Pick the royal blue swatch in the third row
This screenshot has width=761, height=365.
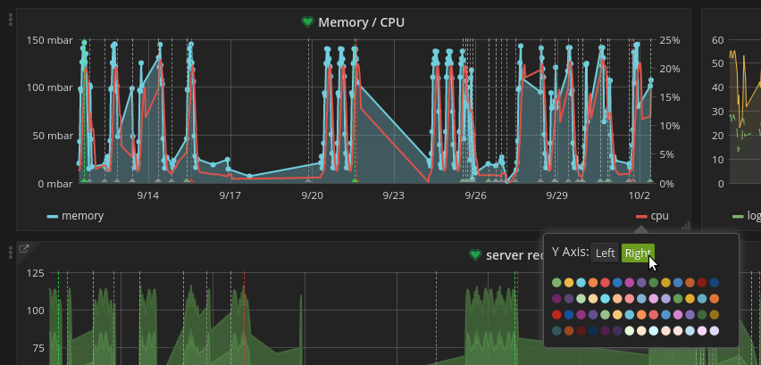pyautogui.click(x=569, y=315)
